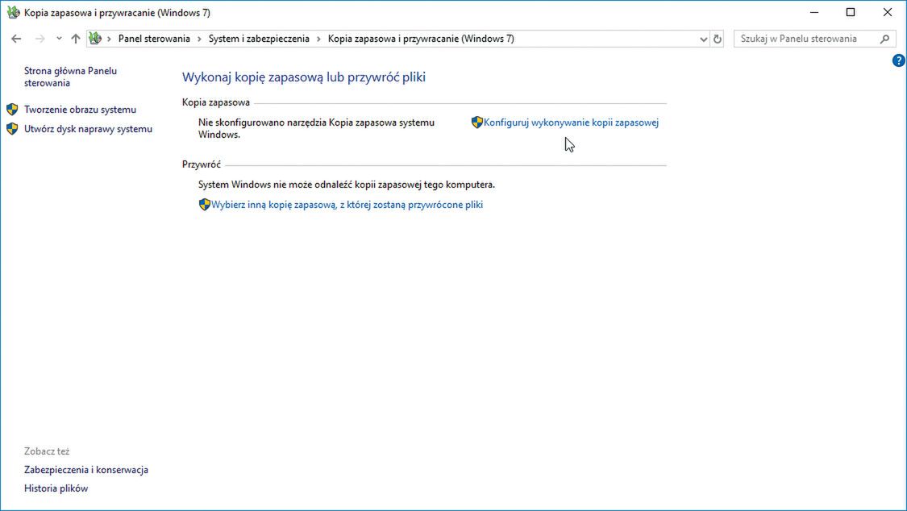Click Konfiguruj wykonywanie kopii zapasowej
Image resolution: width=907 pixels, height=511 pixels.
pyautogui.click(x=571, y=123)
